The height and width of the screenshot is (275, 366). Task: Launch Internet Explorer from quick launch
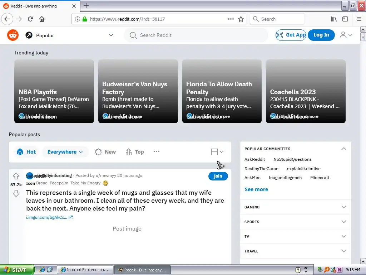pos(42,270)
